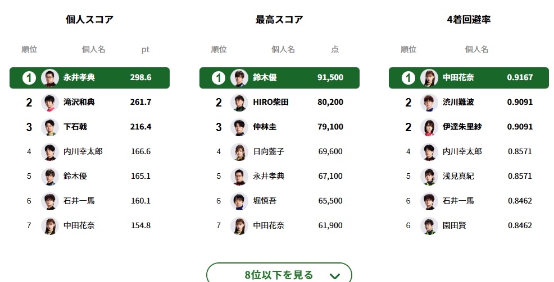Open 堀慎吾's player name link

point(265,201)
